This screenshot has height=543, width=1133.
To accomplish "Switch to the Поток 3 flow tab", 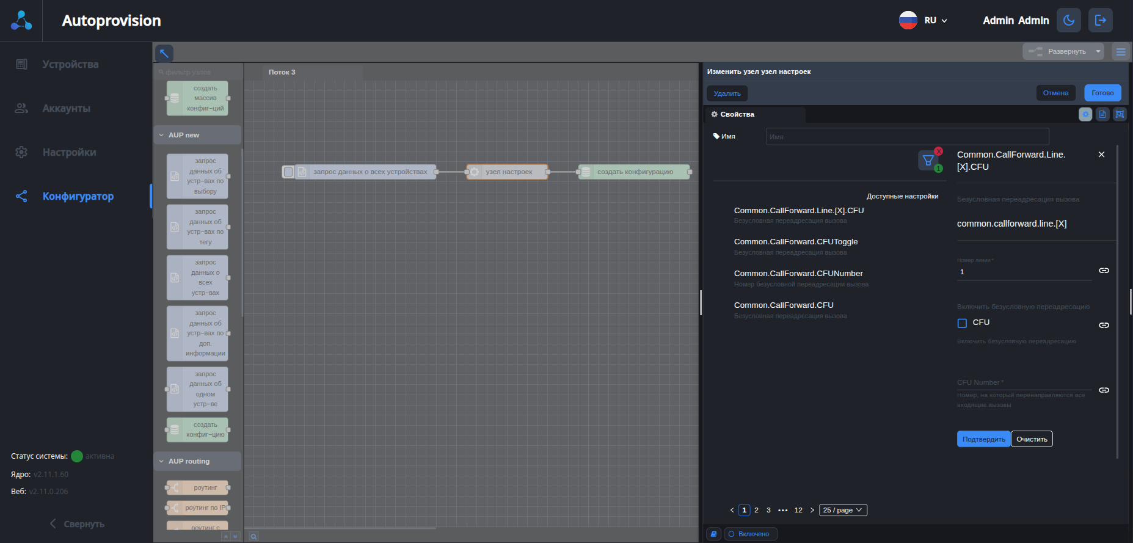I will click(282, 72).
